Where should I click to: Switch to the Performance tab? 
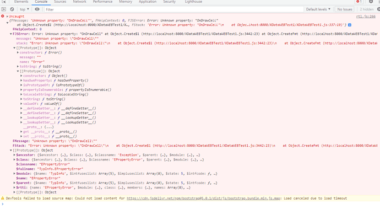tap(102, 2)
